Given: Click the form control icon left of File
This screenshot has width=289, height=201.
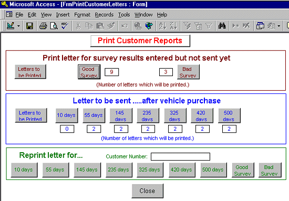Looking at the screenshot, I should 9,14.
